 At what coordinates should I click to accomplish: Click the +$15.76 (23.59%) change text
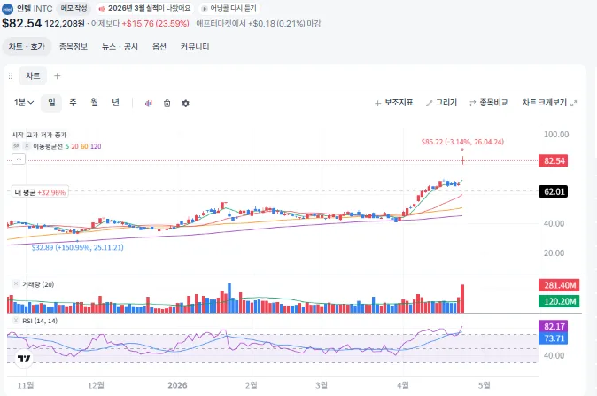155,24
